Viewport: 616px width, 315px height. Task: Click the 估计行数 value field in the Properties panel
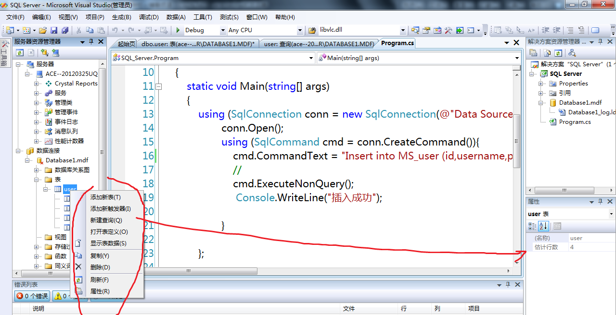tap(591, 247)
